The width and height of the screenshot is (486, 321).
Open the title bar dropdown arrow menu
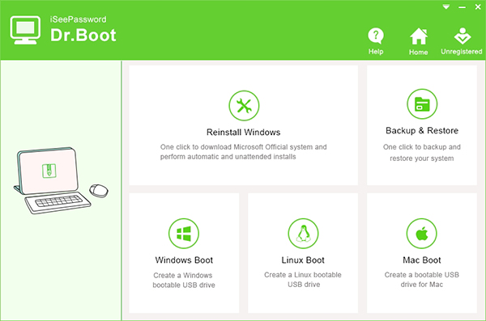pos(446,6)
